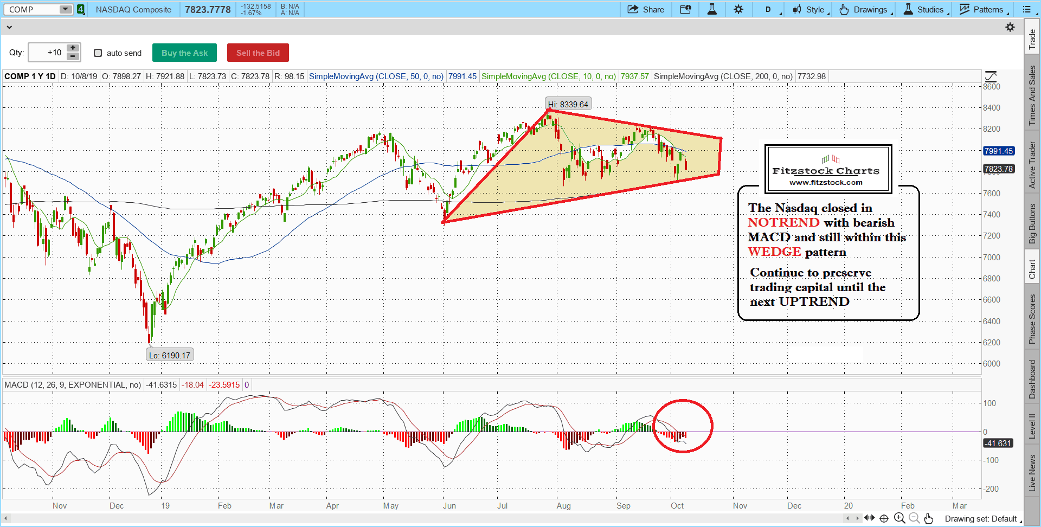Activate the crosshair pointer icon
This screenshot has height=527, width=1041.
(x=884, y=518)
